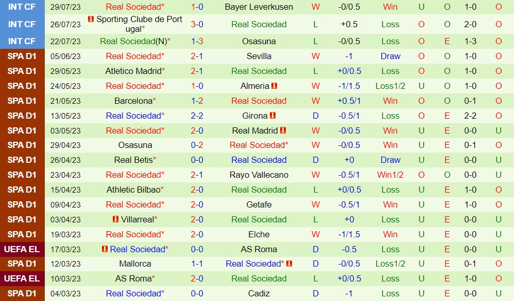This screenshot has height=301, width=514.
Task: Open the Bayer Leverkusen team link
Action: 259,7
